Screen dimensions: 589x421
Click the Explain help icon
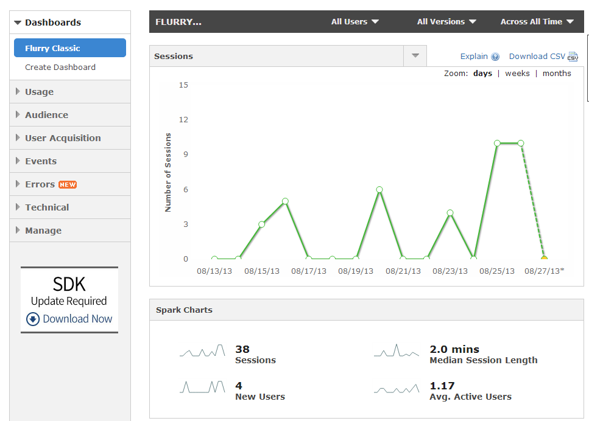(495, 57)
